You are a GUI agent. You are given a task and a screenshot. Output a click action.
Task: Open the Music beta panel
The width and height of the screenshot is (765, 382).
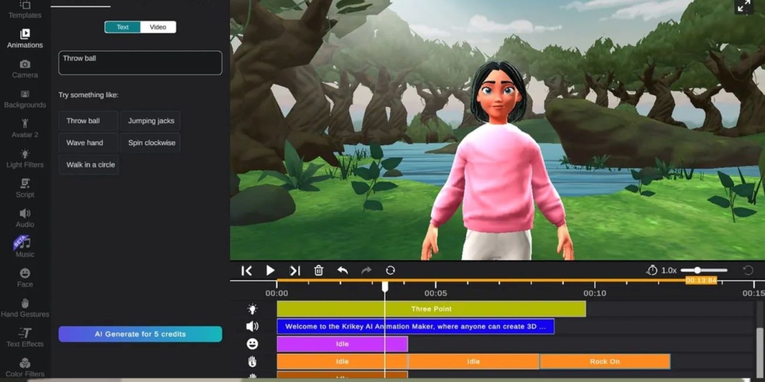click(x=24, y=249)
